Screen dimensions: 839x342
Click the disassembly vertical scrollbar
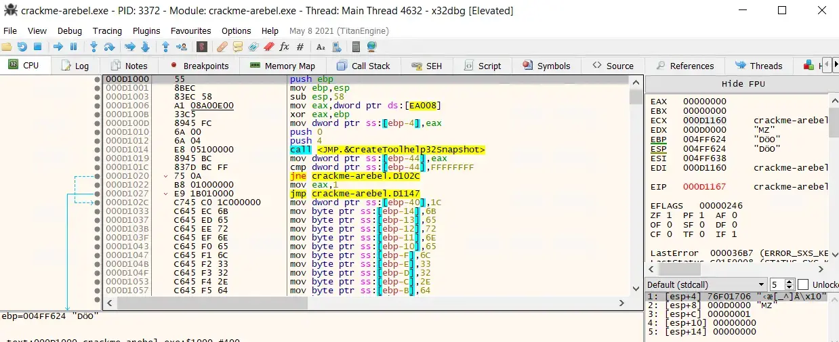point(636,185)
